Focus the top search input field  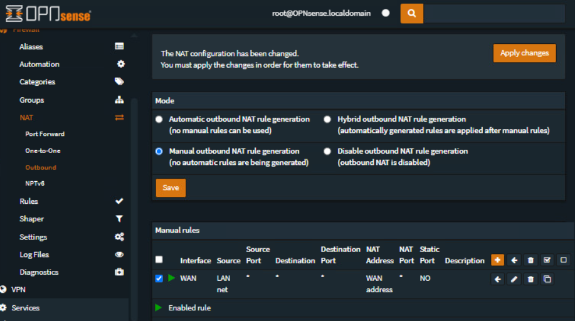[x=494, y=14]
